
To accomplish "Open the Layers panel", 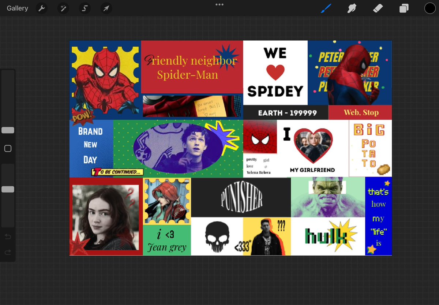I will pos(404,8).
